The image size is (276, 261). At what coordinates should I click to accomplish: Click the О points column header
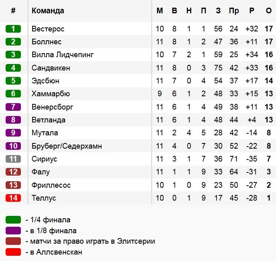tap(269, 11)
